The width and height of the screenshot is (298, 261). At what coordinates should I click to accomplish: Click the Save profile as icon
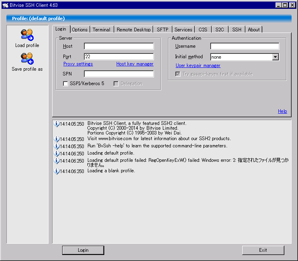pos(27,58)
